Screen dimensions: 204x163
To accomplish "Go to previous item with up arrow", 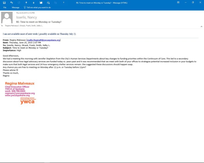I will (x=27, y=3).
